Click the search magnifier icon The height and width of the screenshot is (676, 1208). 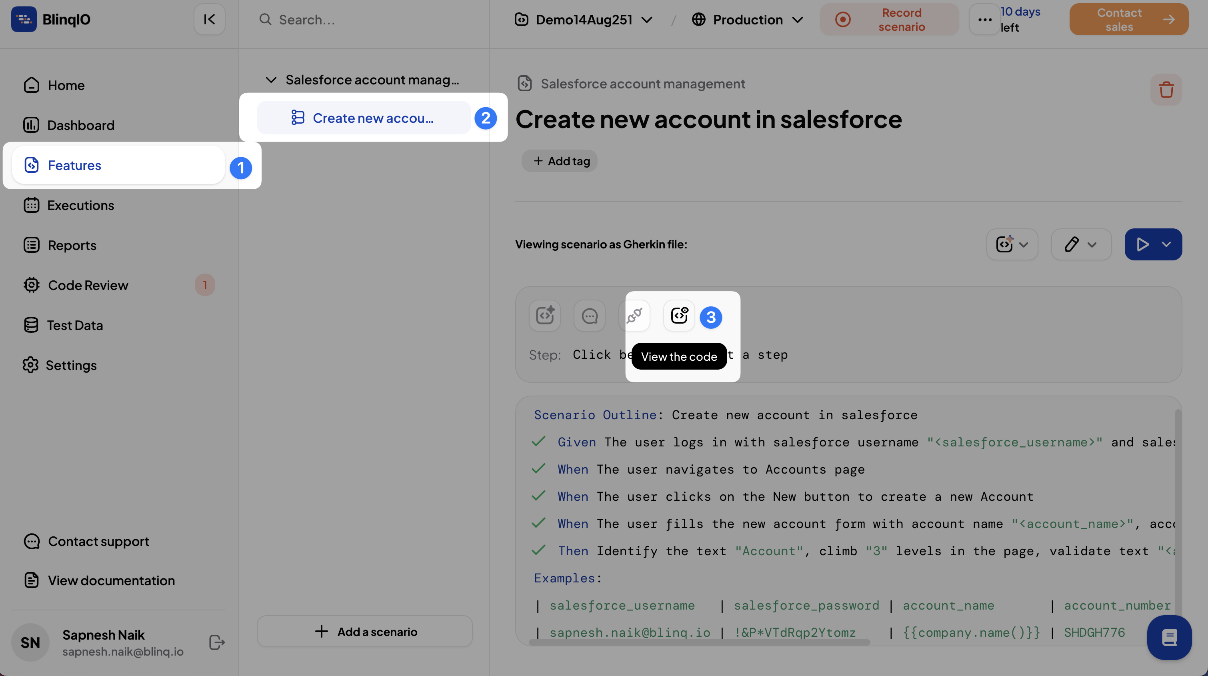[x=266, y=19]
